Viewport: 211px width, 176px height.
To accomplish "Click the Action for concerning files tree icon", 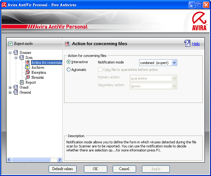I will [28, 63].
